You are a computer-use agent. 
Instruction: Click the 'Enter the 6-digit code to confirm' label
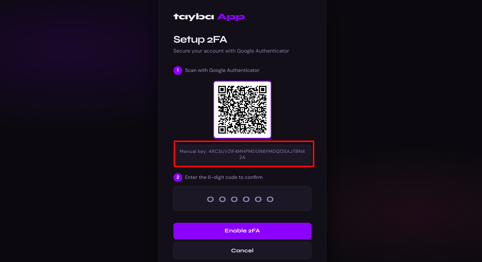pos(224,177)
